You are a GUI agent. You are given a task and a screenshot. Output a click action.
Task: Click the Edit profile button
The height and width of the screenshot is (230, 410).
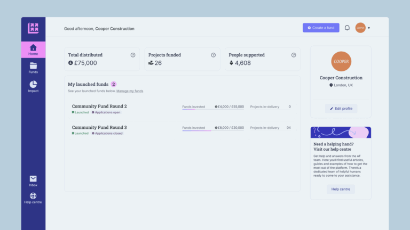coord(341,109)
